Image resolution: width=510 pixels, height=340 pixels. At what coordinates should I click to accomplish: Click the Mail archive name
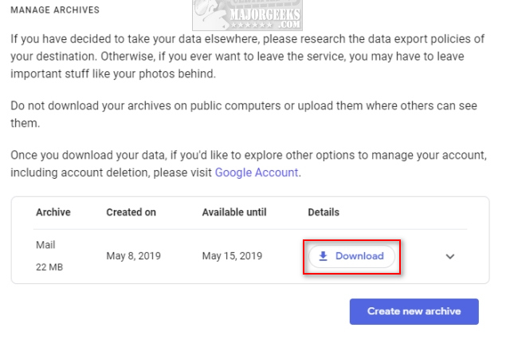(x=45, y=245)
